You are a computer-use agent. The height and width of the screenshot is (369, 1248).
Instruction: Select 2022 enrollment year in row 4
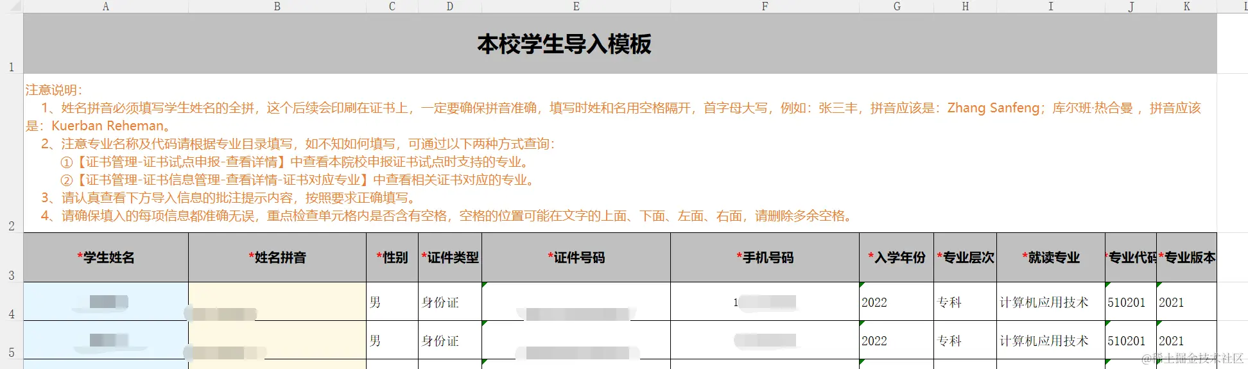pos(897,302)
